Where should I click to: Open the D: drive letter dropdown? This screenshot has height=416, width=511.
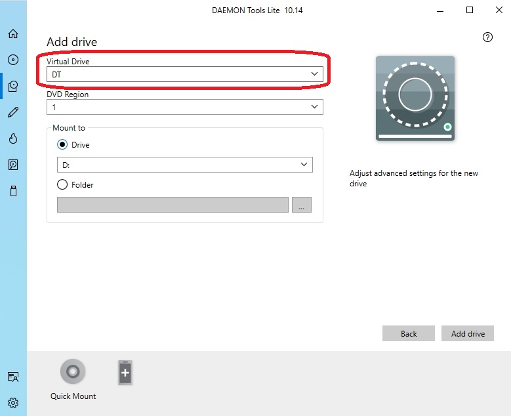coord(185,165)
